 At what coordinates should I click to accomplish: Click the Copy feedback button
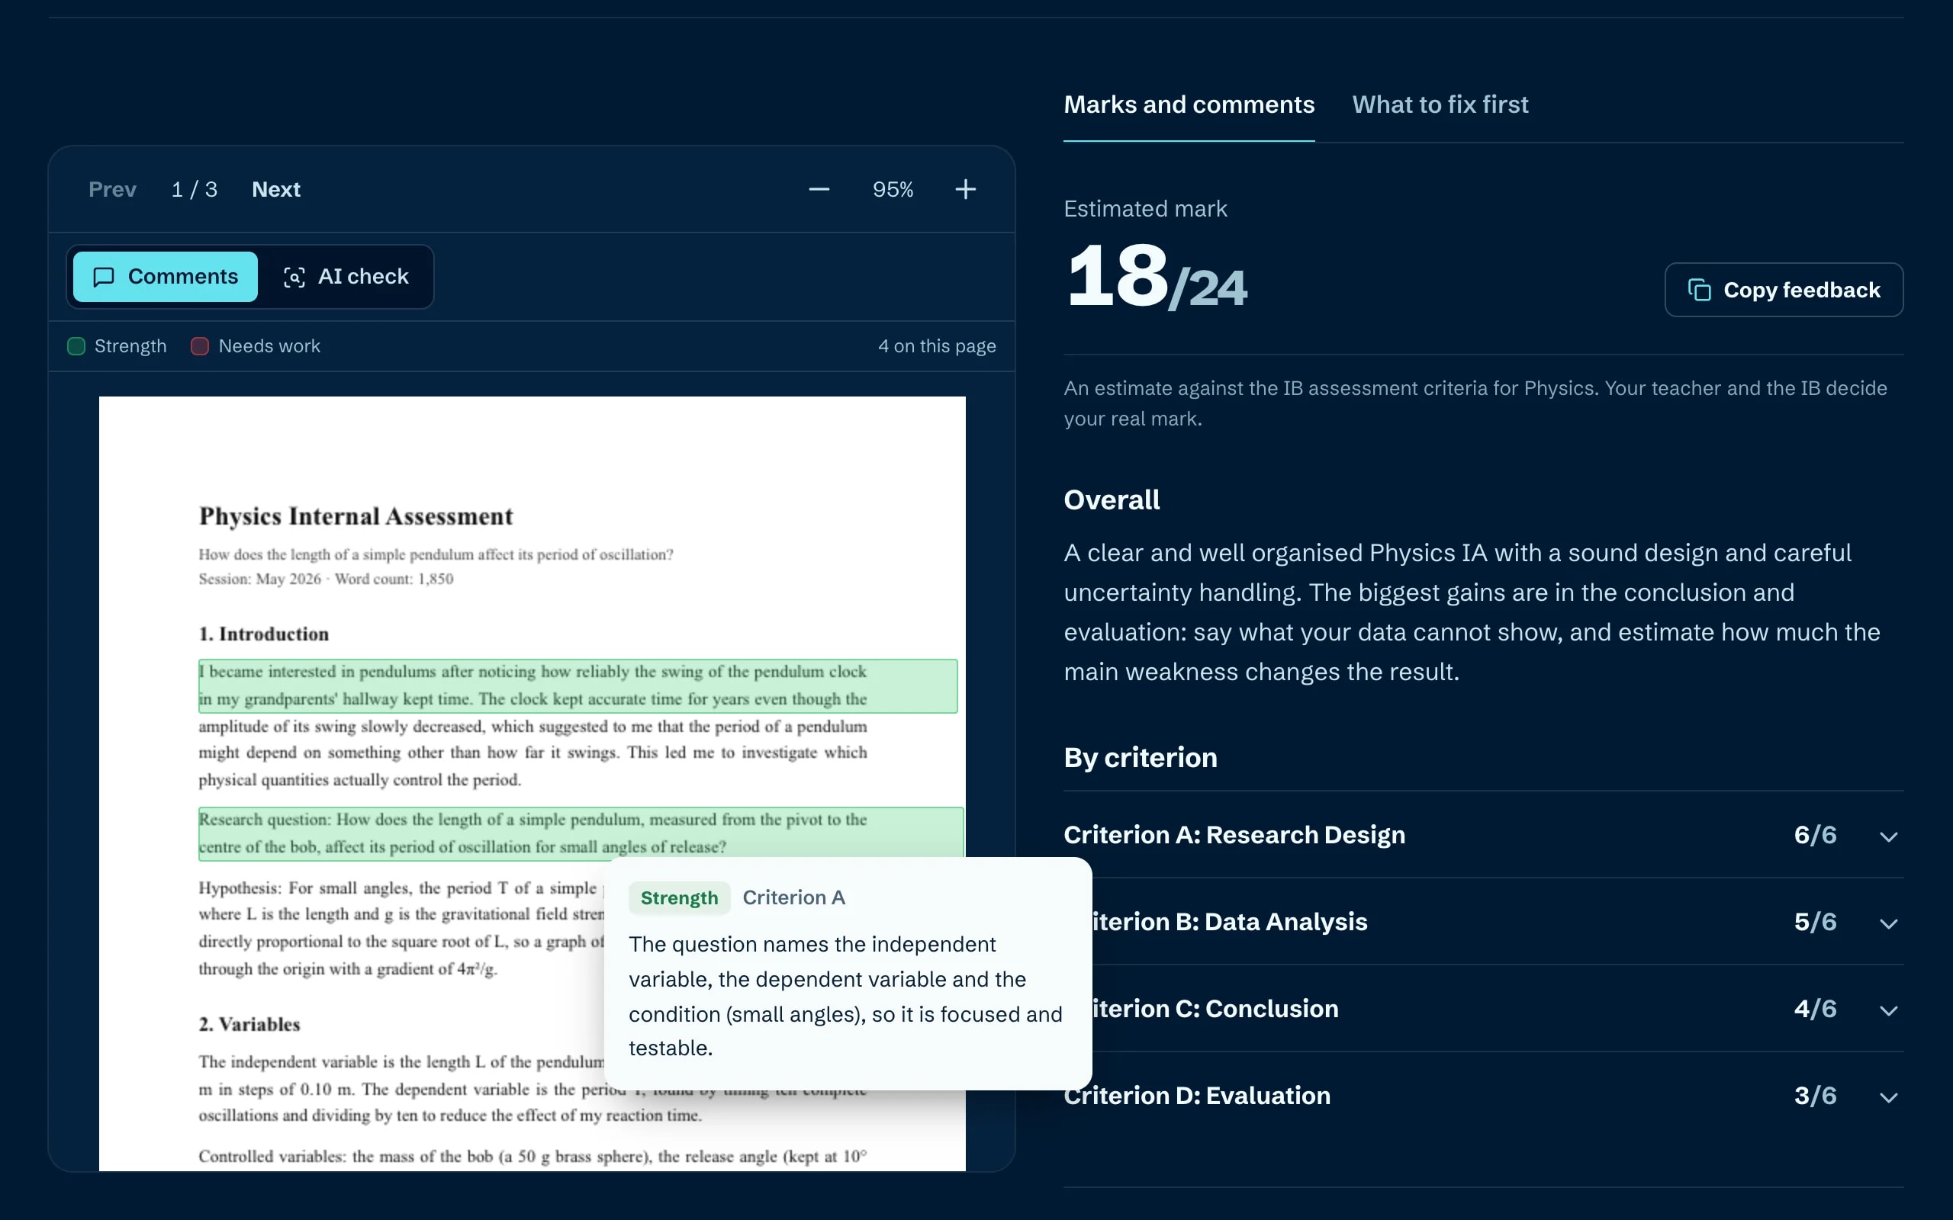tap(1784, 290)
